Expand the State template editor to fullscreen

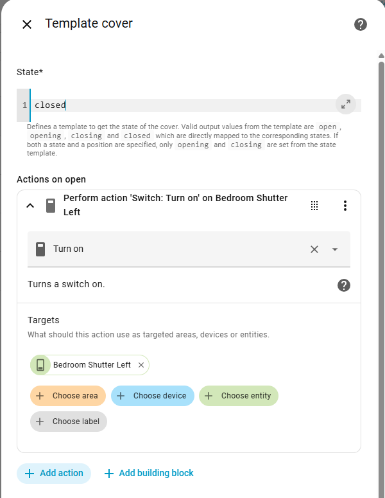(x=346, y=104)
